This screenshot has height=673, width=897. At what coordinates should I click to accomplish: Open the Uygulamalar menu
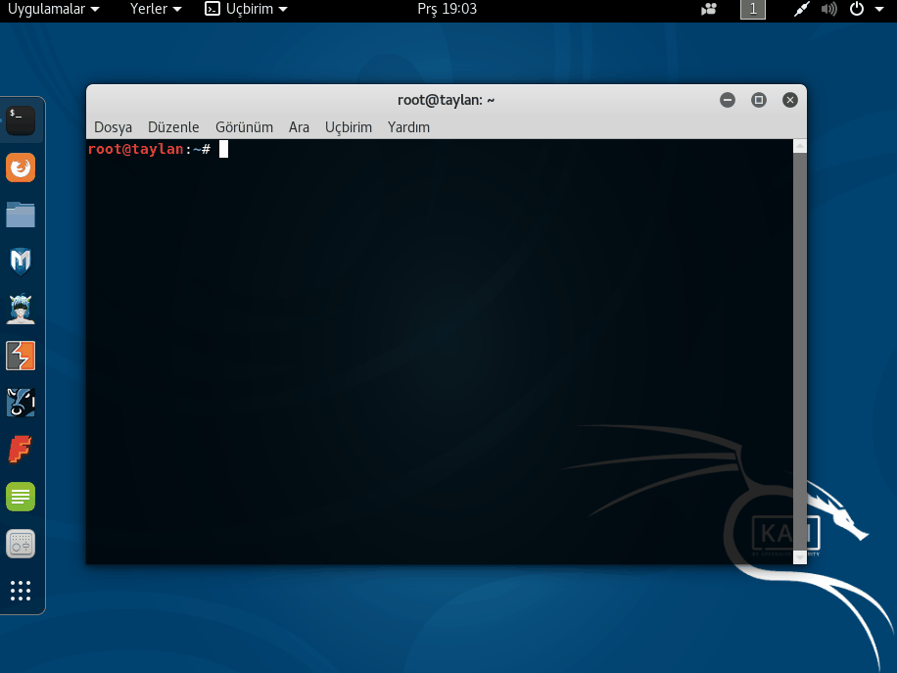tap(53, 9)
